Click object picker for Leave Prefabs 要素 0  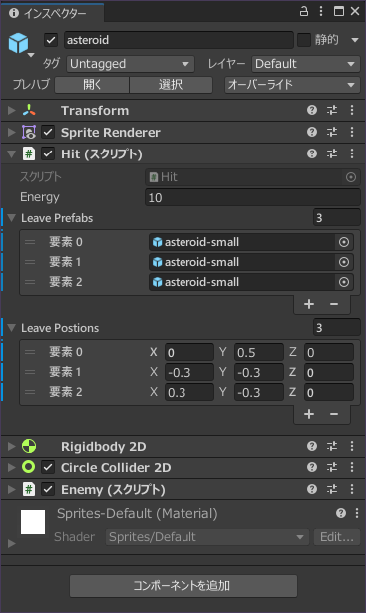tap(344, 242)
